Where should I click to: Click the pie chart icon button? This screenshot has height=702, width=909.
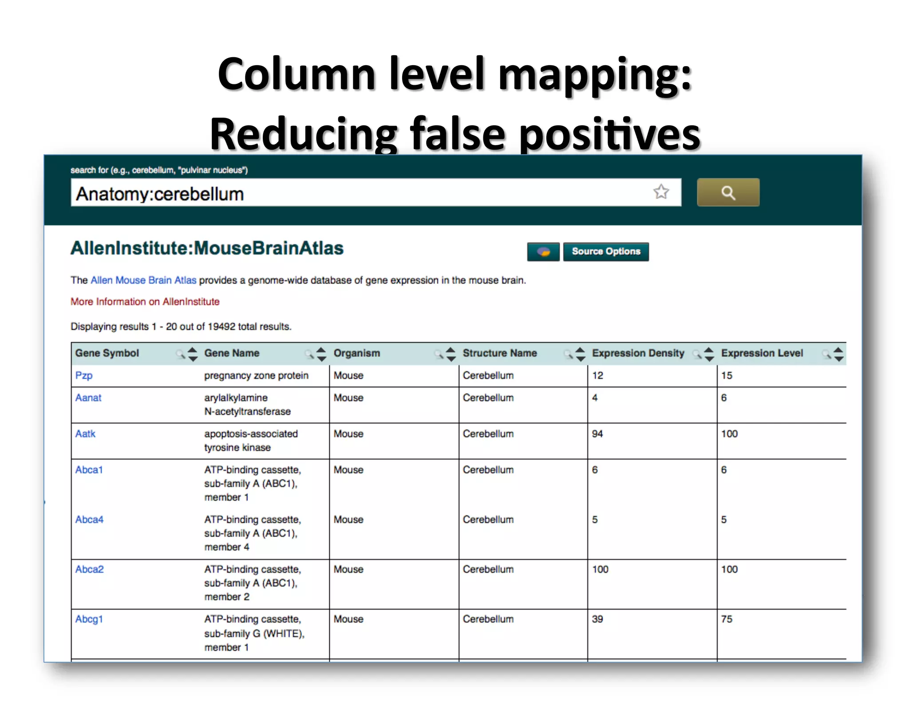[x=543, y=252]
